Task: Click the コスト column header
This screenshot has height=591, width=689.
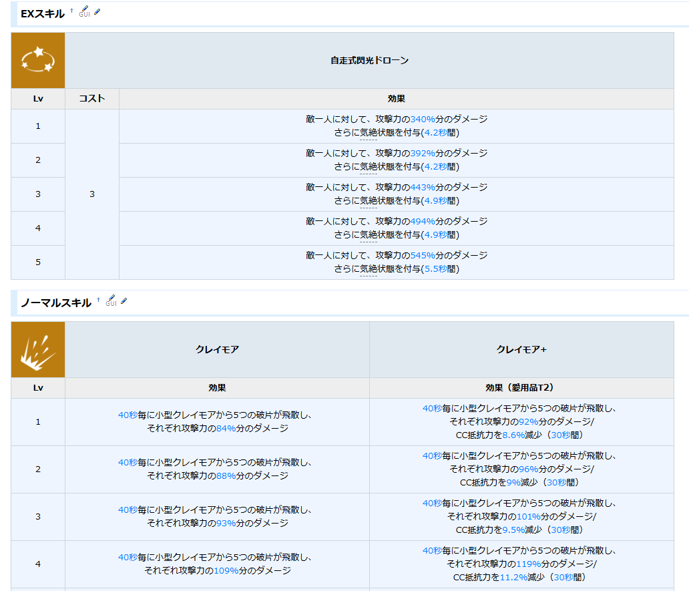Action: (92, 98)
